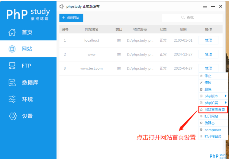
Task: Open the hamburger menu icon in title bar
Action: [205, 6]
